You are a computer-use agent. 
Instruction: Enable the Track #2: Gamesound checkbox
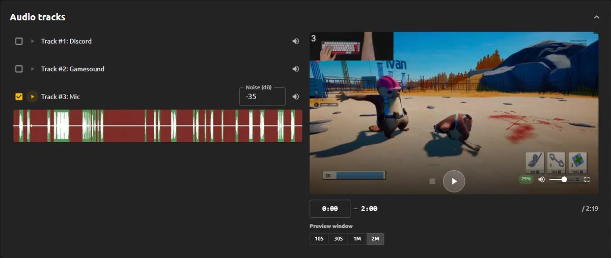tap(19, 69)
